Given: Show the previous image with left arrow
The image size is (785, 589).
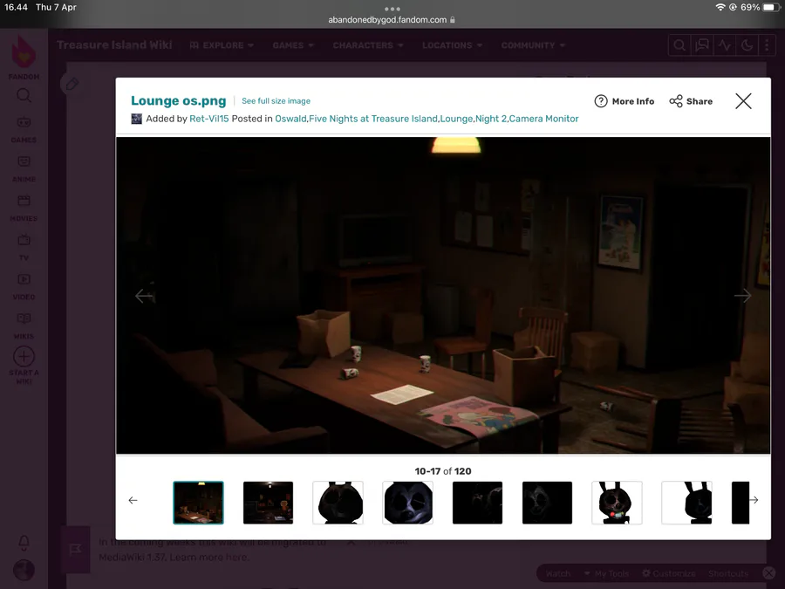Looking at the screenshot, I should [144, 296].
